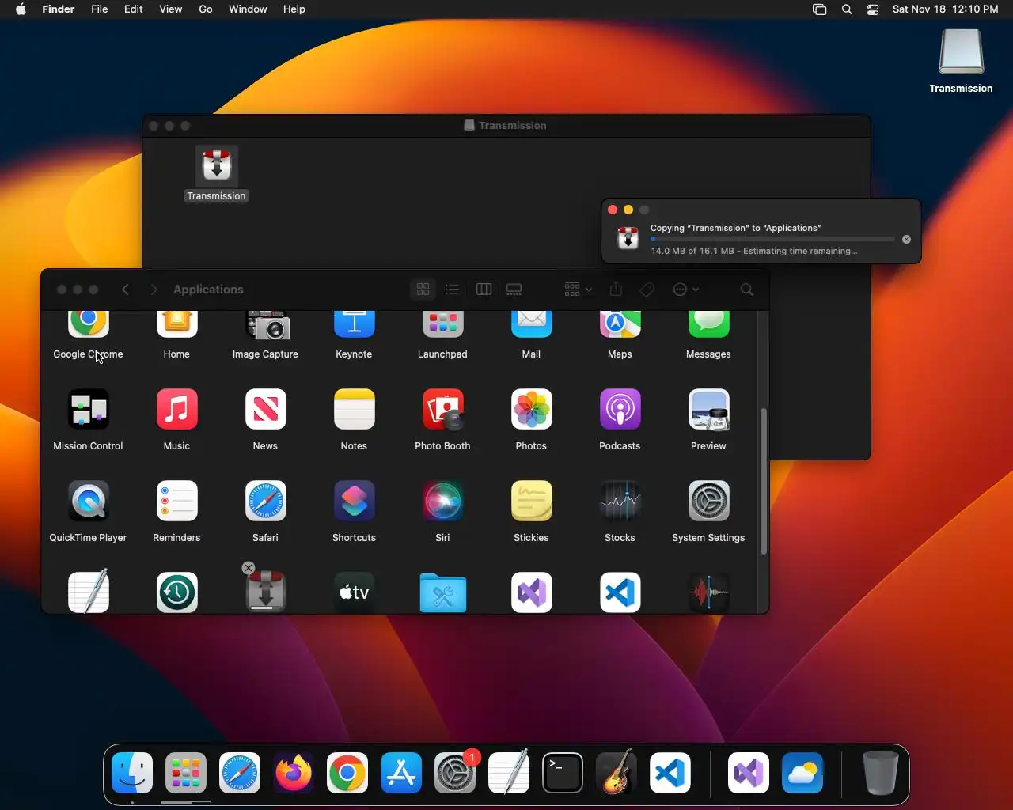Open the Go menu
Image resolution: width=1013 pixels, height=810 pixels.
tap(206, 9)
